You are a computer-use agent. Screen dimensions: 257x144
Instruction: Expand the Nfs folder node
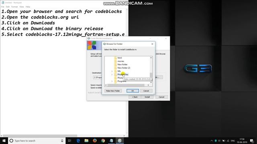pyautogui.click(x=112, y=71)
